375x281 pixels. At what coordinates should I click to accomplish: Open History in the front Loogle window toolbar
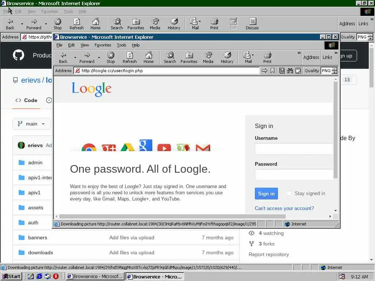pyautogui.click(x=227, y=57)
